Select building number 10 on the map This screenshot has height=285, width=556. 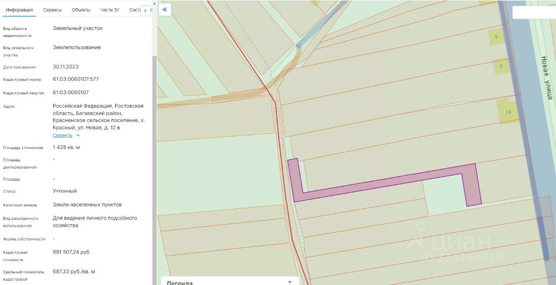pos(507,112)
